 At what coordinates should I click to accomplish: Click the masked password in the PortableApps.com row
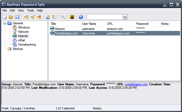coord(140,33)
